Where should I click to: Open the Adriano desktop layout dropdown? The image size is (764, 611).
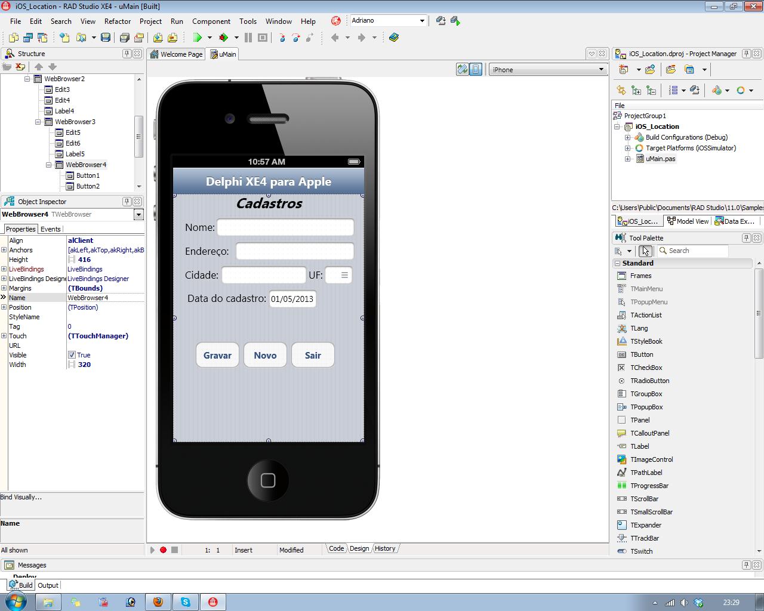click(x=422, y=21)
